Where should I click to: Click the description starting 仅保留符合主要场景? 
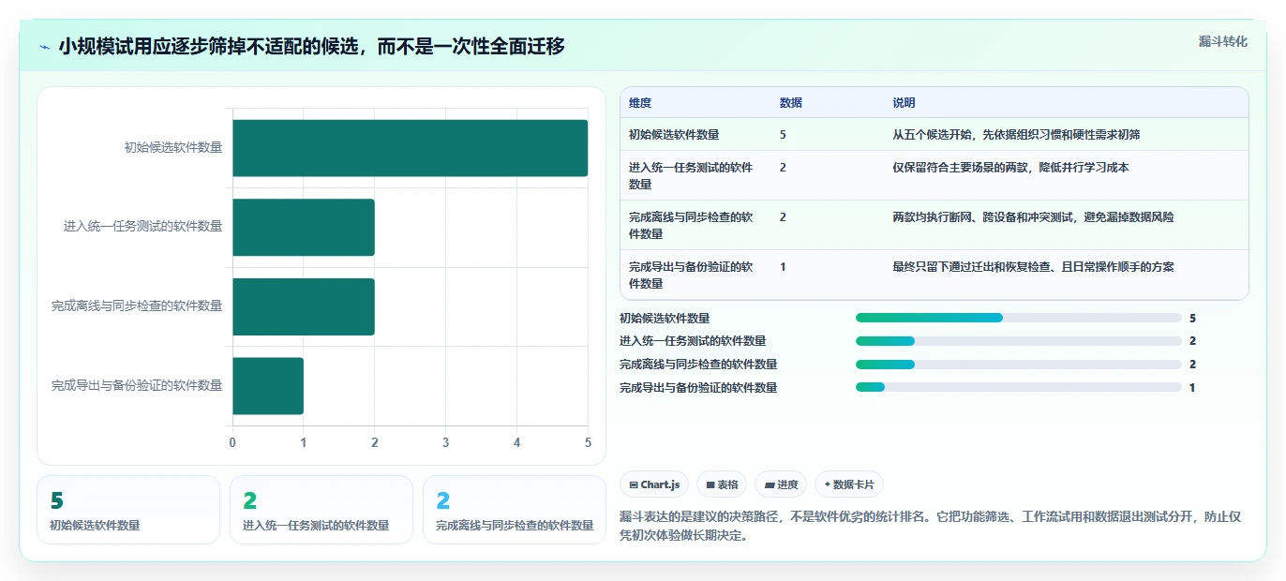pyautogui.click(x=1010, y=168)
